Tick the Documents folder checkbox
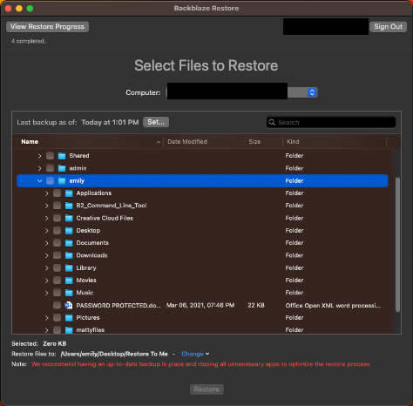Screen dimensions: 413x406 [x=58, y=243]
